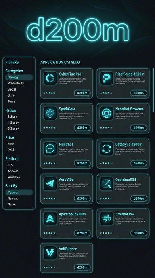Open the VoitRunner lightning icon
This screenshot has height=278, width=155.
coord(50,253)
